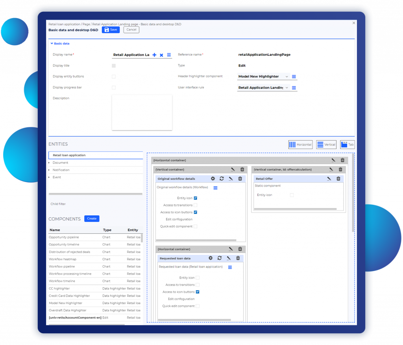Click Create button next to Components

[92, 219]
